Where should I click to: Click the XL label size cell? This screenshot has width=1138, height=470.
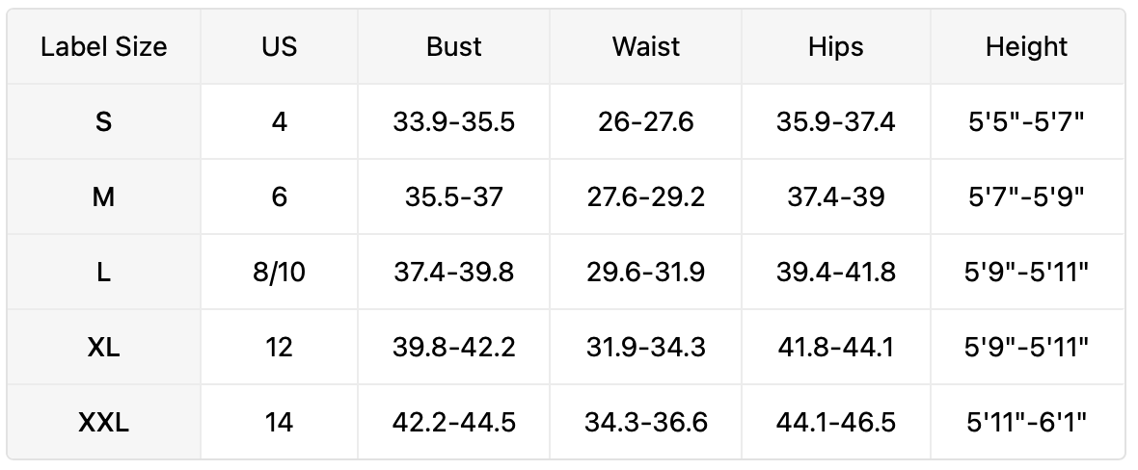point(103,347)
